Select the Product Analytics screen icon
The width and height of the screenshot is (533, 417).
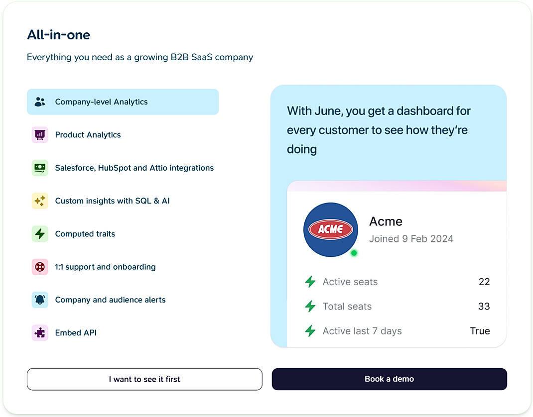pos(40,134)
